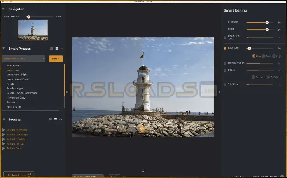
Task: Click external link icon on Get More Presets
Action: click(29, 175)
